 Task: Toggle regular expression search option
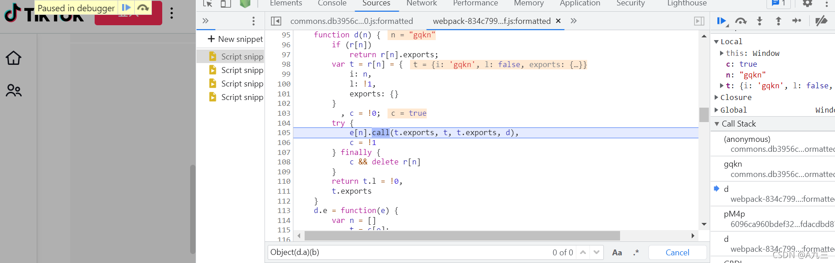click(636, 253)
